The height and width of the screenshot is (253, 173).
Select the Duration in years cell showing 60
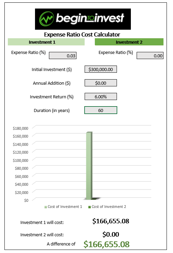(x=101, y=110)
